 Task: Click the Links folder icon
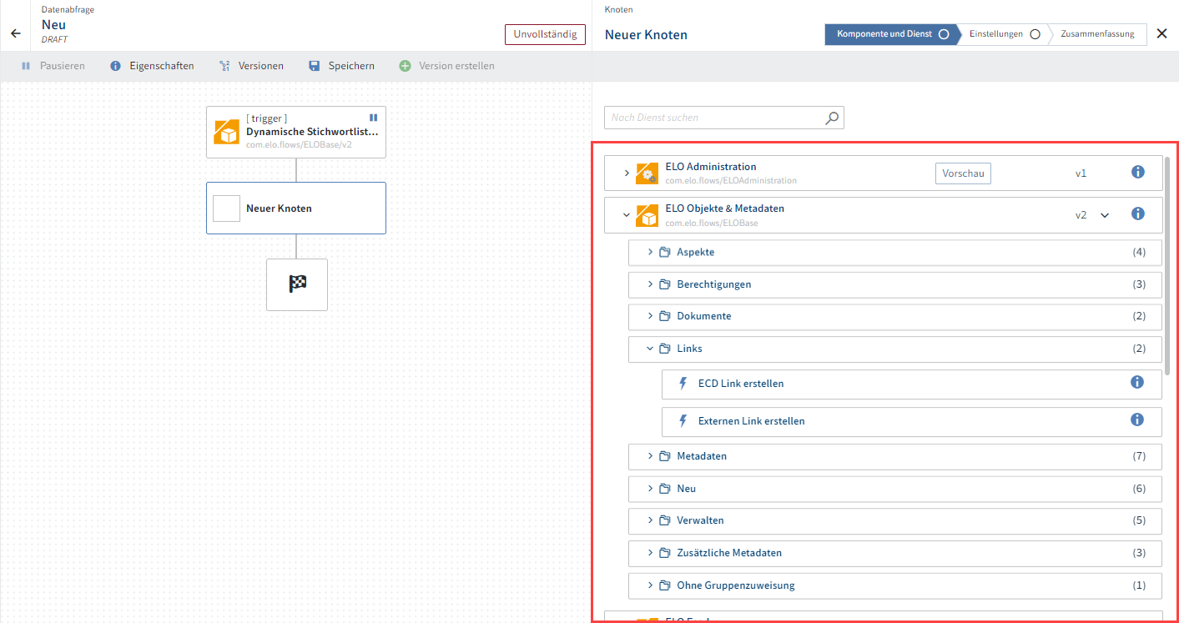665,349
